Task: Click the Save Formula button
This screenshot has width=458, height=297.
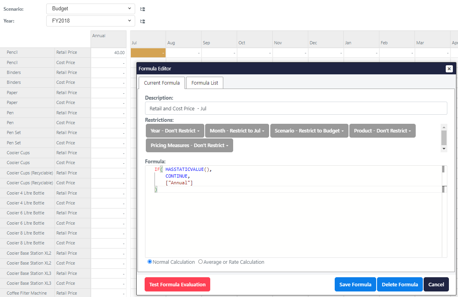Action: tap(355, 284)
